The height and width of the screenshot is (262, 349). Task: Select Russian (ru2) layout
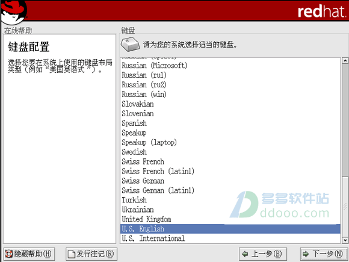(x=230, y=85)
